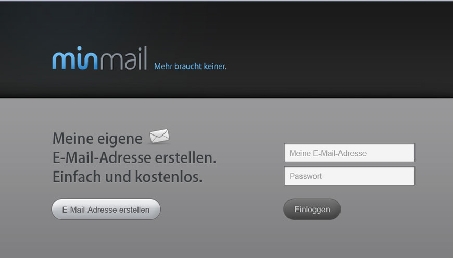
Task: Click the word "Einfach" in the headline
Action: point(77,177)
